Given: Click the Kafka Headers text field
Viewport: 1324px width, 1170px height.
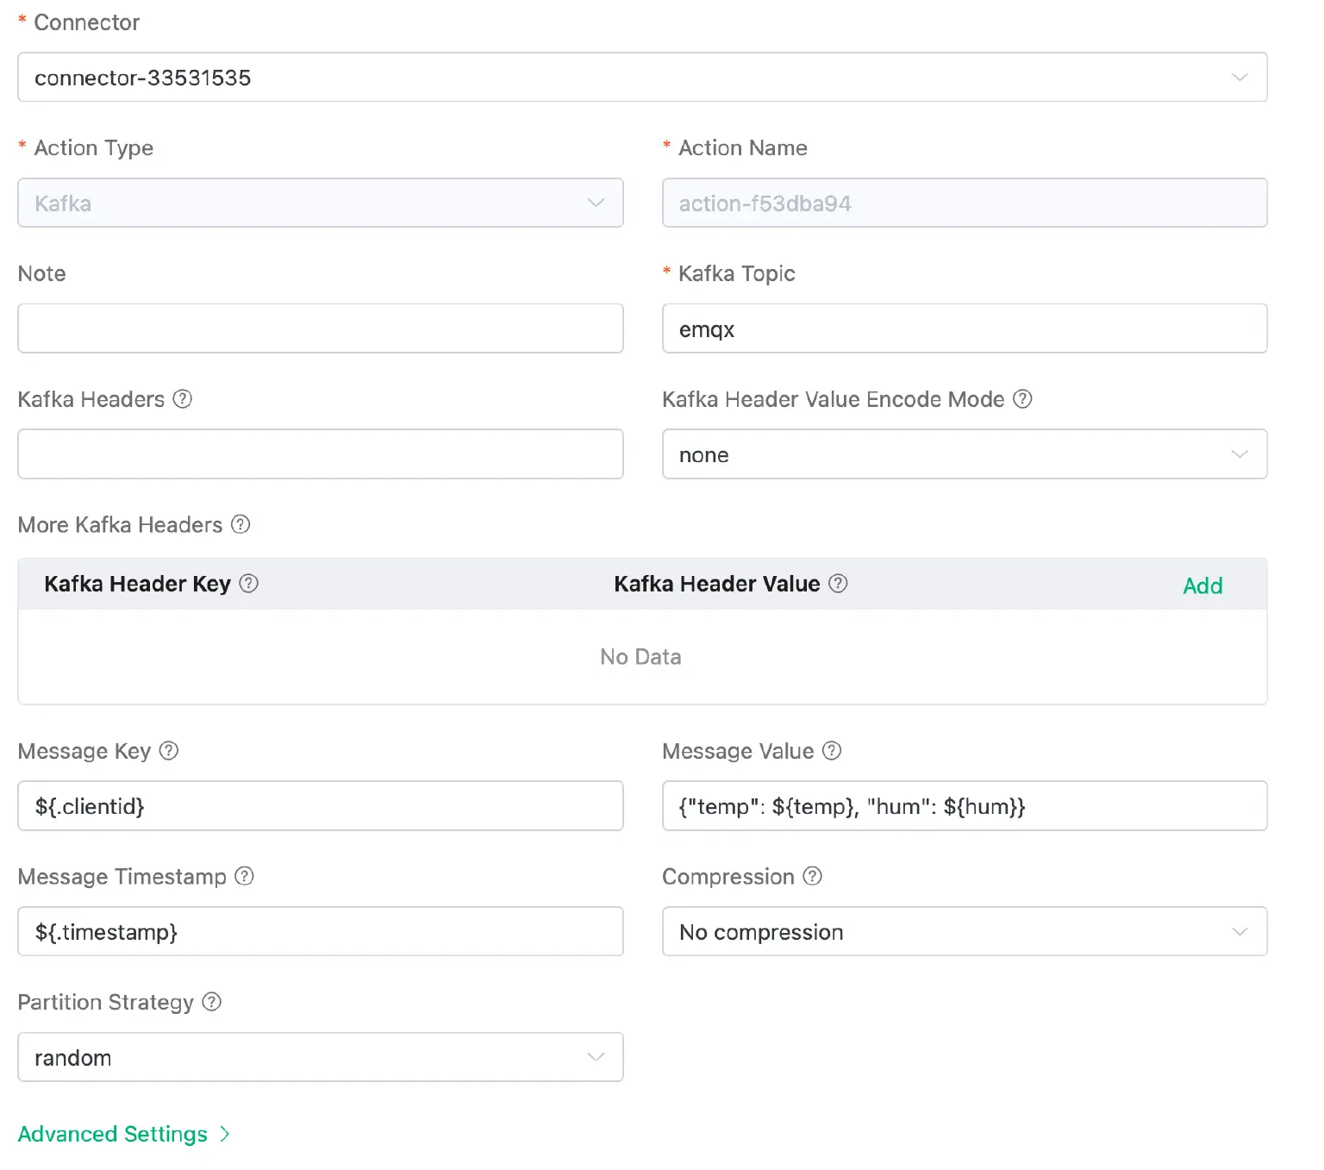Looking at the screenshot, I should (x=320, y=454).
